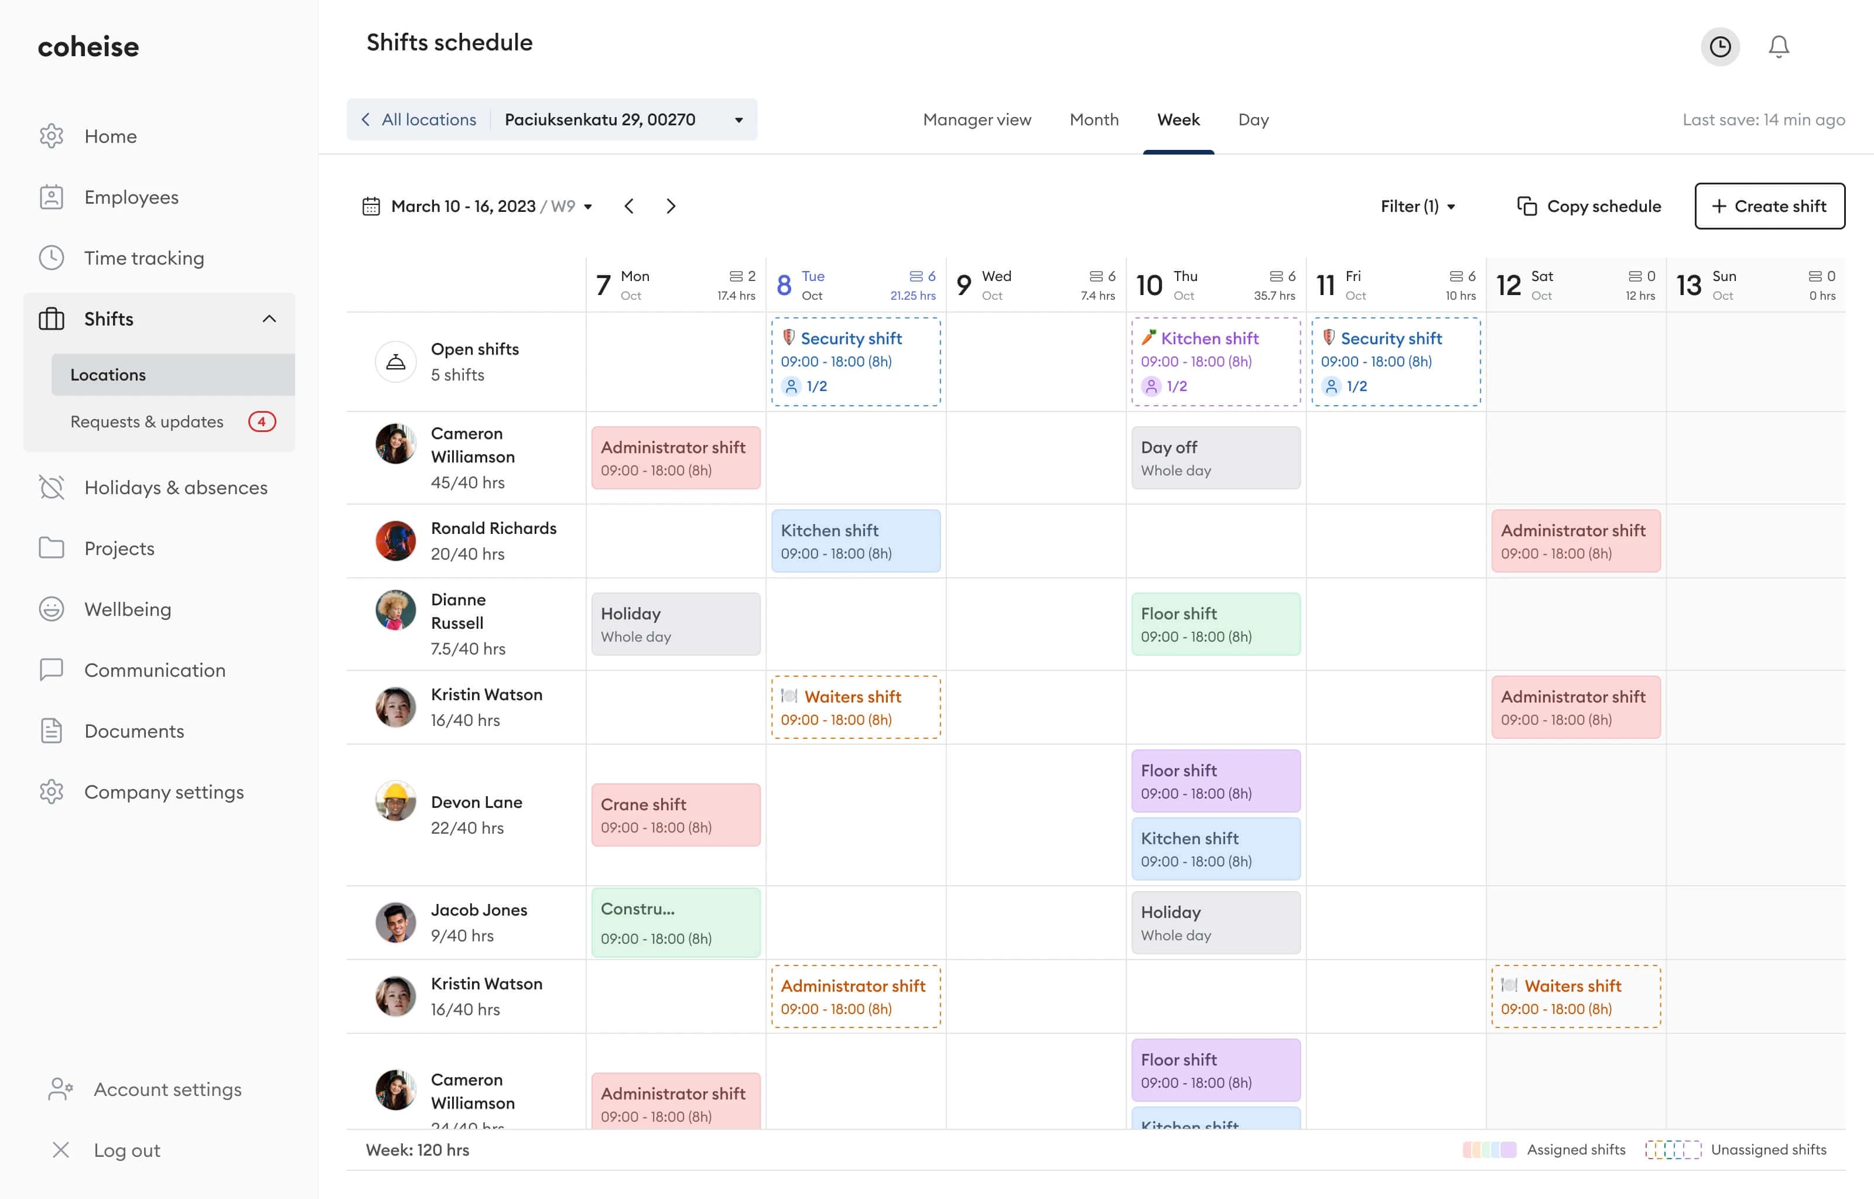Viewport: 1874px width, 1199px height.
Task: Click 'Last save: 14 min ago' text
Action: coord(1763,120)
